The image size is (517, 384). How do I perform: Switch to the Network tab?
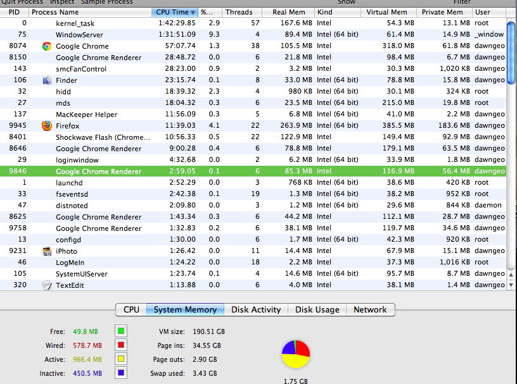(370, 309)
